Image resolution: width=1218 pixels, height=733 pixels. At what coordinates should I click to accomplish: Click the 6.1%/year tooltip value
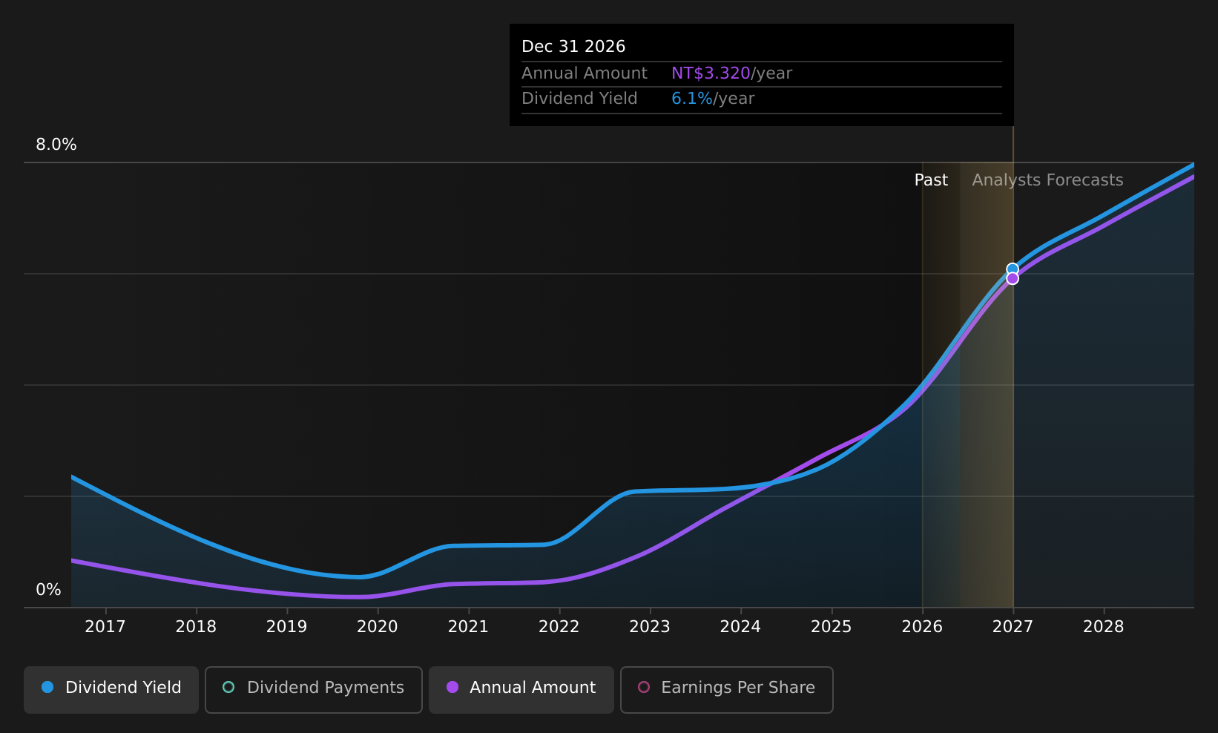point(713,99)
